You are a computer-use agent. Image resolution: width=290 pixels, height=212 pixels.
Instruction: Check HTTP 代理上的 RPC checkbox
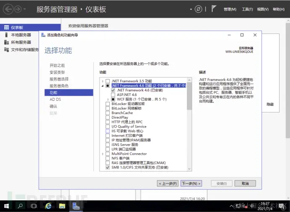pyautogui.click(x=108, y=122)
